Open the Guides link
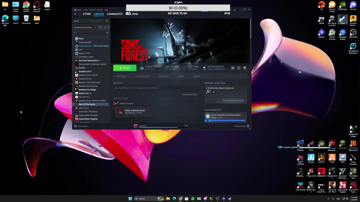The height and width of the screenshot is (202, 360). coord(181,76)
